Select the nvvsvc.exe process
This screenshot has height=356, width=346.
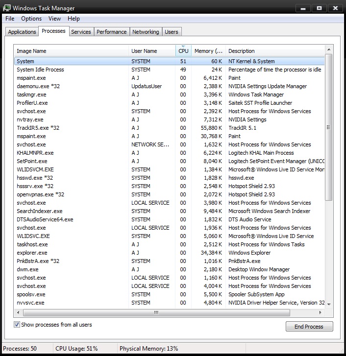(169, 303)
